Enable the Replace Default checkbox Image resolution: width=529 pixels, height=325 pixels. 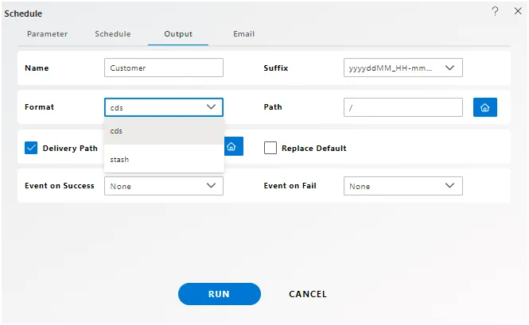pos(270,148)
